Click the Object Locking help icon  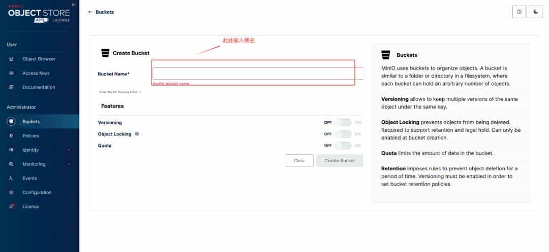[137, 134]
